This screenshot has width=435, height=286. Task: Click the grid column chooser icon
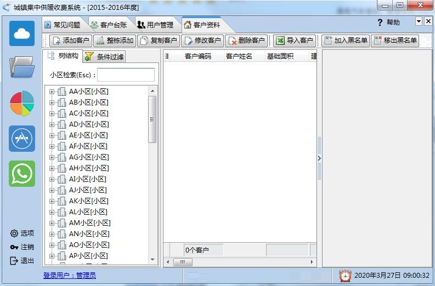[167, 56]
